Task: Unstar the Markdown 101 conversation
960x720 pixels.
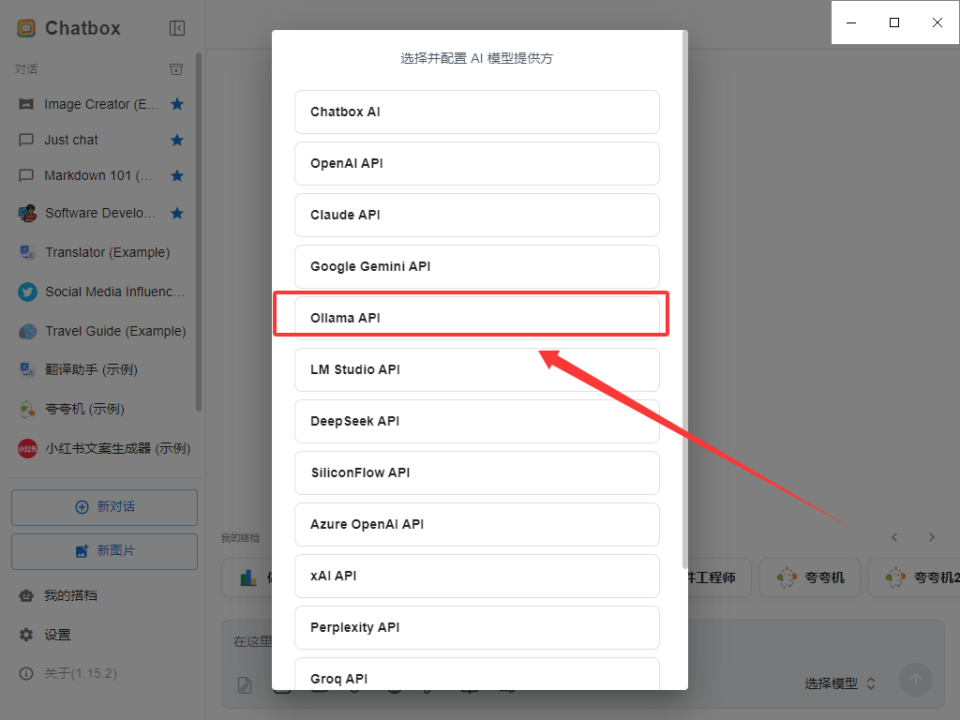Action: pyautogui.click(x=177, y=175)
